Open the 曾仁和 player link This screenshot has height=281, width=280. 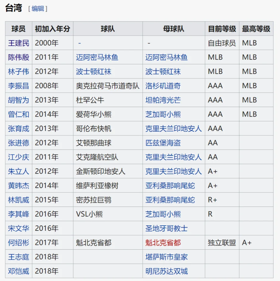tap(19, 114)
